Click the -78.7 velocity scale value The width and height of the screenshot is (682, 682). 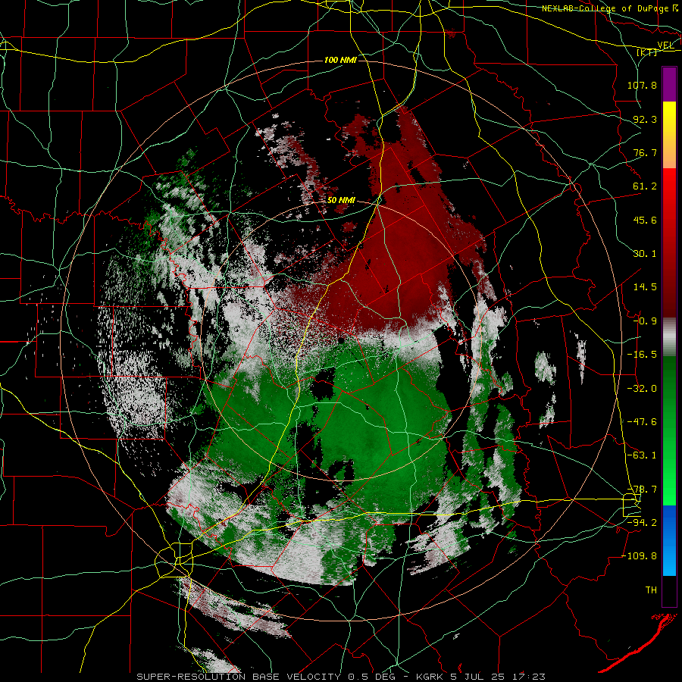(x=642, y=490)
